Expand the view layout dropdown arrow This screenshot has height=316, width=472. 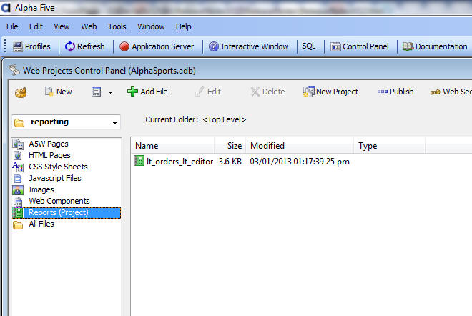click(110, 92)
